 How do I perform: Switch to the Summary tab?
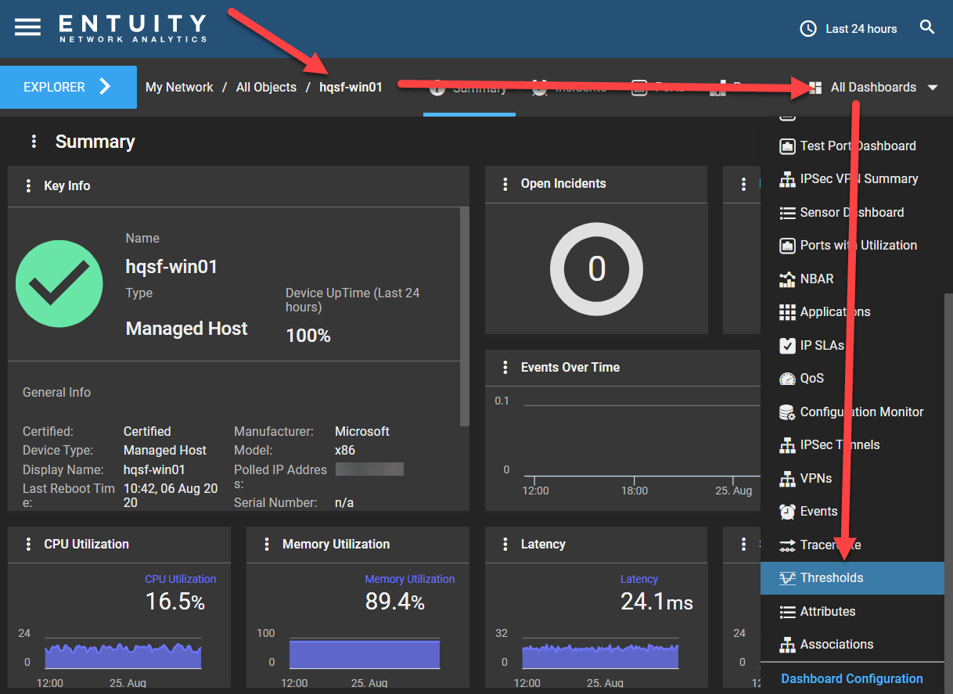(469, 88)
